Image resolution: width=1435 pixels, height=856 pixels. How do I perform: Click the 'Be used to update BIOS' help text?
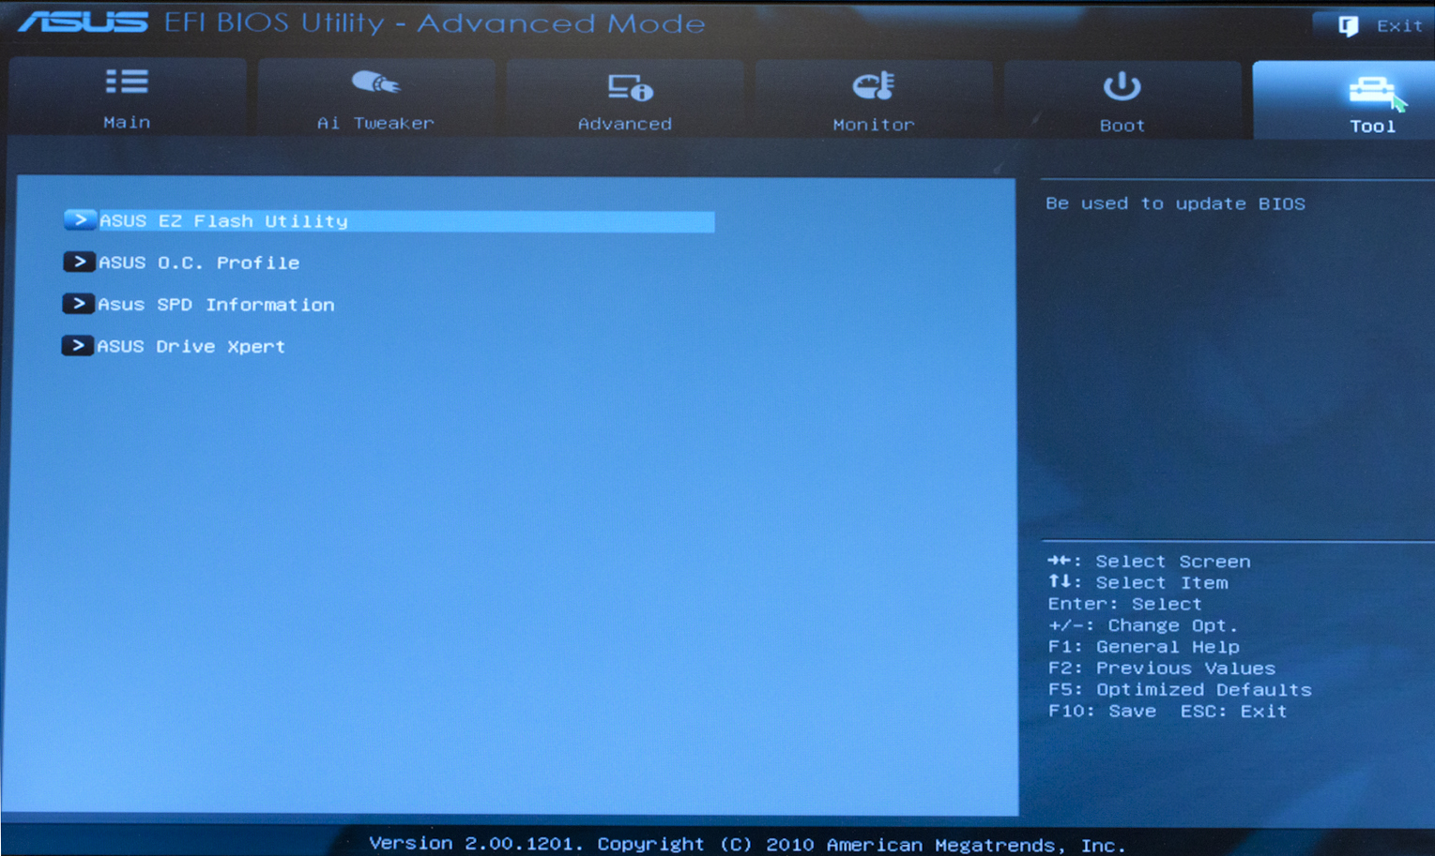click(x=1175, y=203)
